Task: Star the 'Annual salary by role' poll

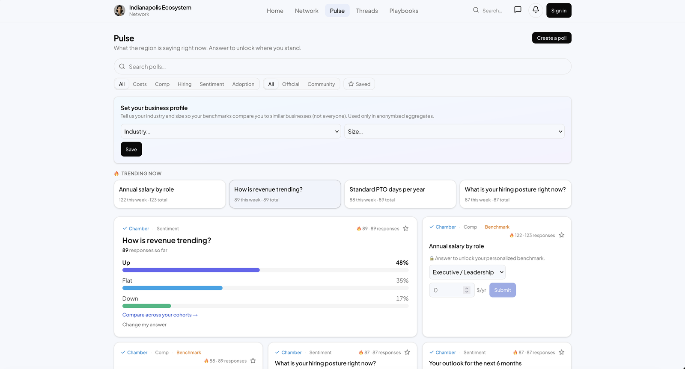Action: 561,235
